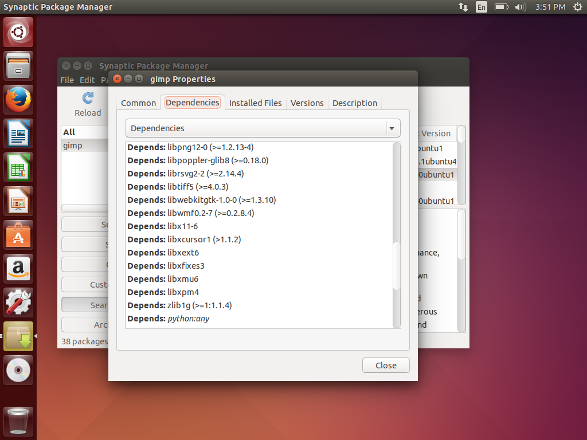Open the Files manager in the launcher

click(18, 66)
